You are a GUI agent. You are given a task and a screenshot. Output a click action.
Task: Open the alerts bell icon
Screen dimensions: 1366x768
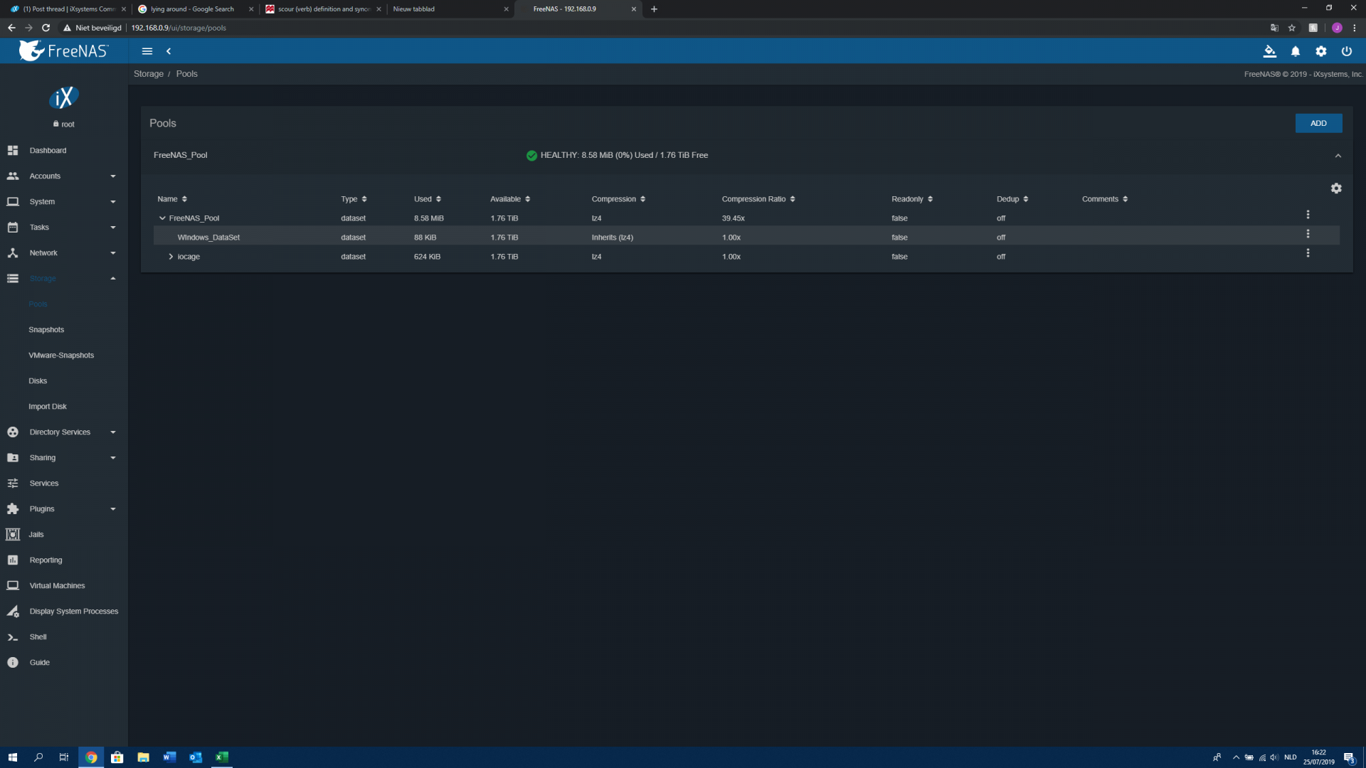(x=1296, y=51)
